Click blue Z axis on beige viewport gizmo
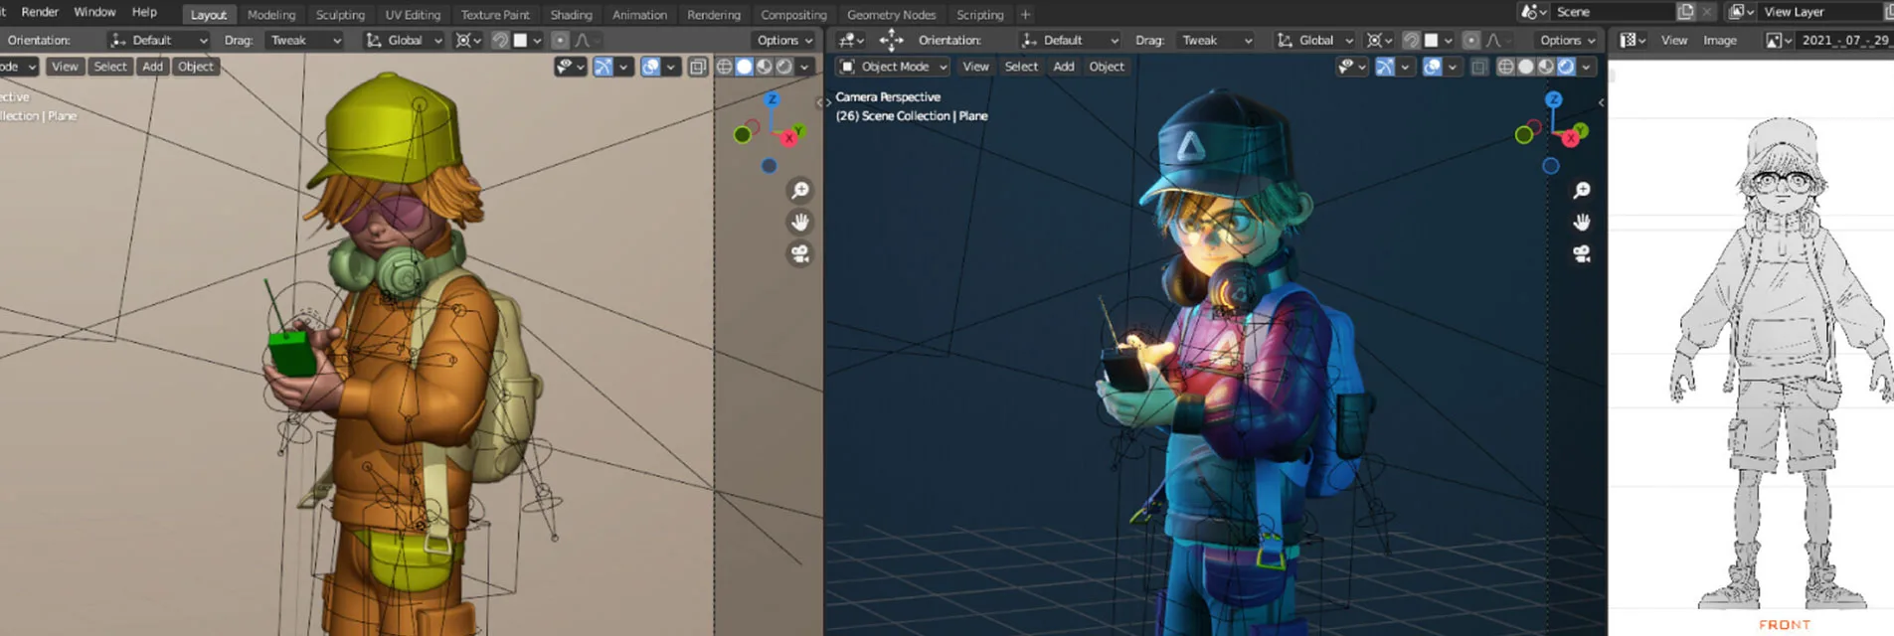This screenshot has height=636, width=1894. point(772,99)
